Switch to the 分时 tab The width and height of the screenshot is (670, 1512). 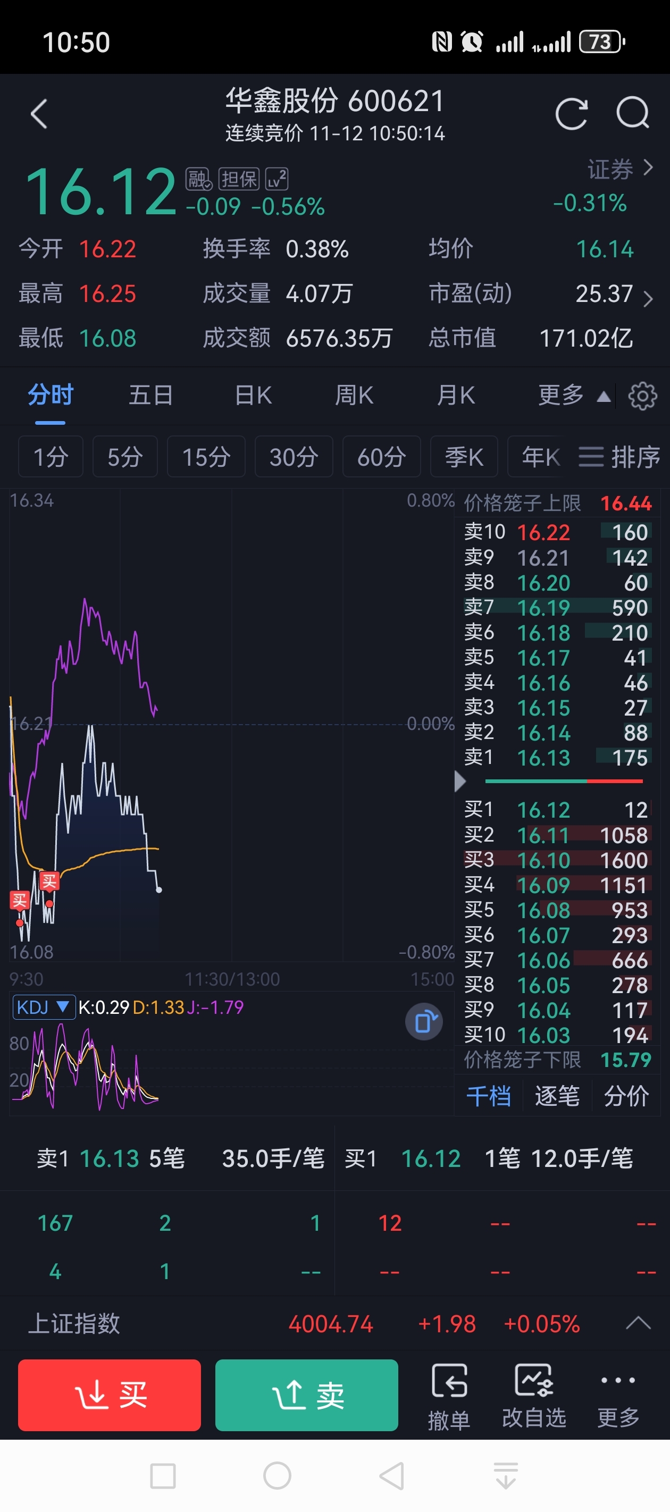tap(51, 395)
